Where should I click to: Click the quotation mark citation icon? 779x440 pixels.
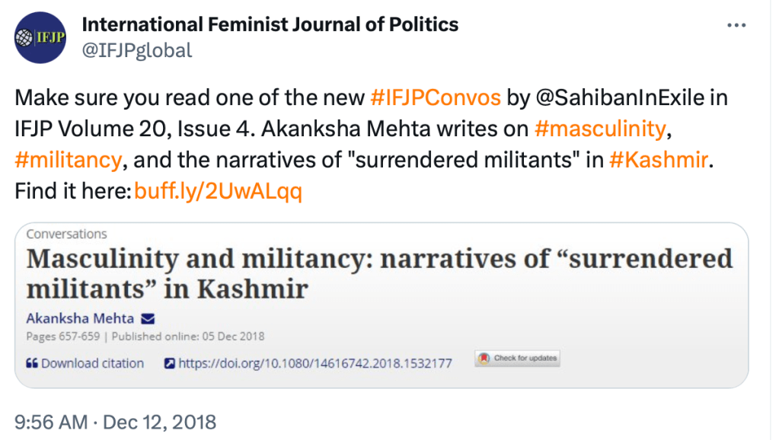pos(32,363)
